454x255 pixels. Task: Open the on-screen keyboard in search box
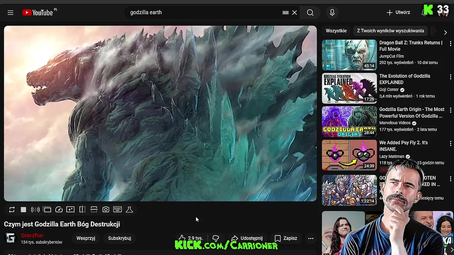tap(286, 13)
